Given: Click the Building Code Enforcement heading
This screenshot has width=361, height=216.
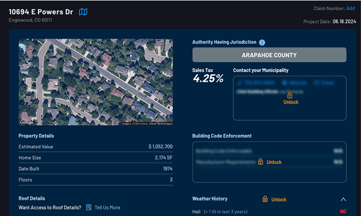Looking at the screenshot, I should click(x=222, y=136).
